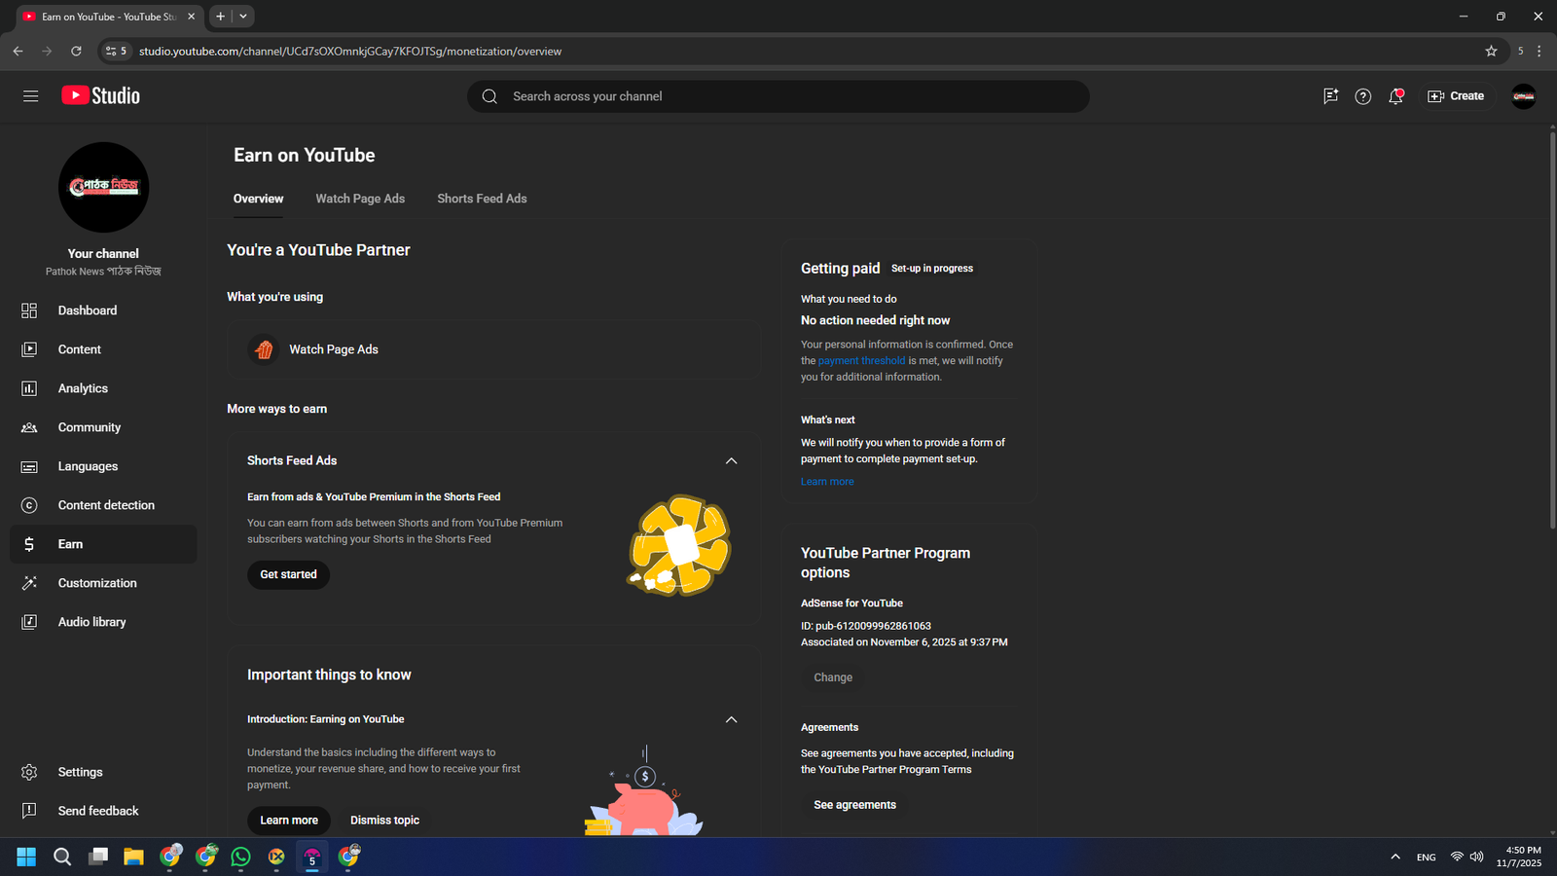Open Task View on the taskbar
Viewport: 1557px width, 876px height.
coord(98,857)
